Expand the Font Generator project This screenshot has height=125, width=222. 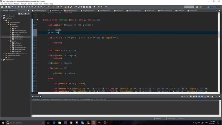pos(2,16)
